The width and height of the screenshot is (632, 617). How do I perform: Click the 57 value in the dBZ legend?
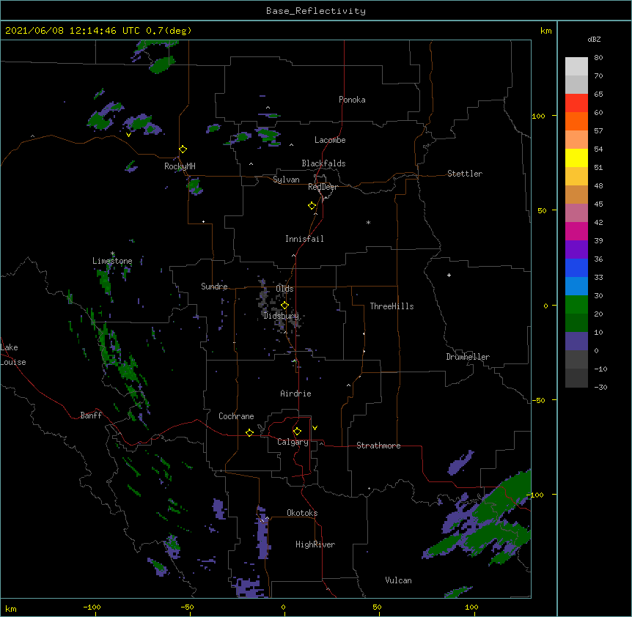pos(598,131)
